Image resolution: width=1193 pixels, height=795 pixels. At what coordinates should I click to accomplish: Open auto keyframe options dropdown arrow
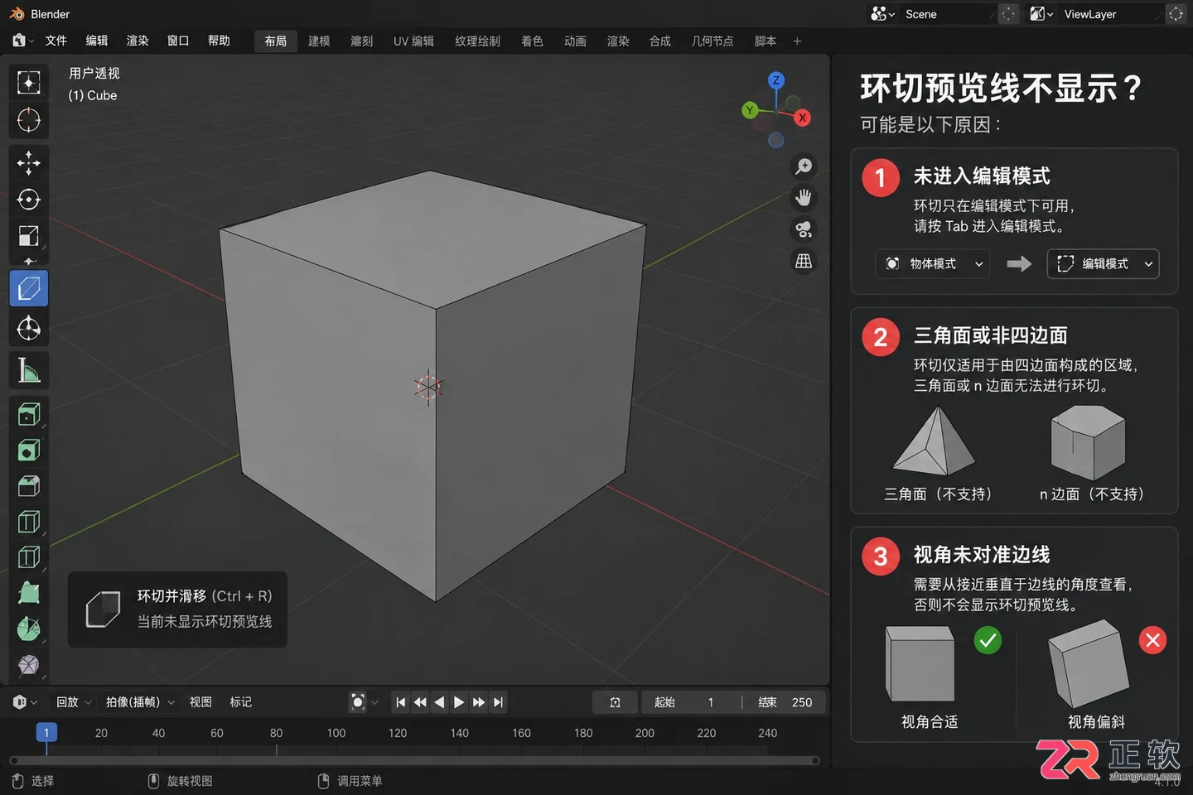tap(374, 702)
